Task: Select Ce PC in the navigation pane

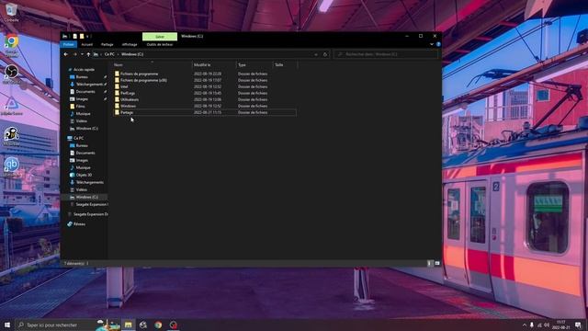Action: 78,139
